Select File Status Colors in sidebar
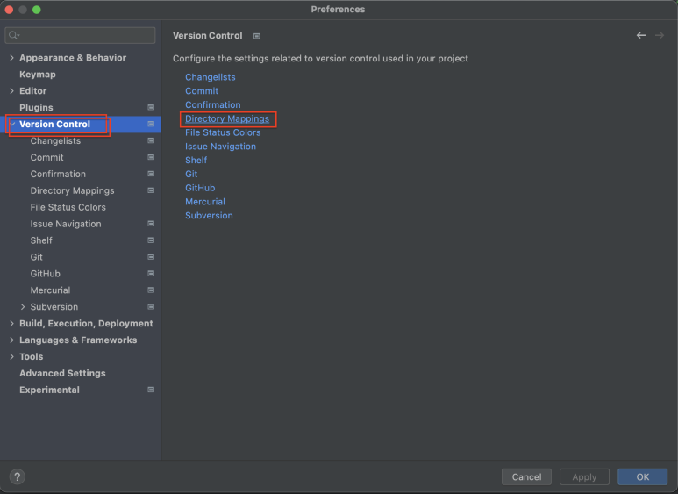This screenshot has width=678, height=494. tap(68, 207)
